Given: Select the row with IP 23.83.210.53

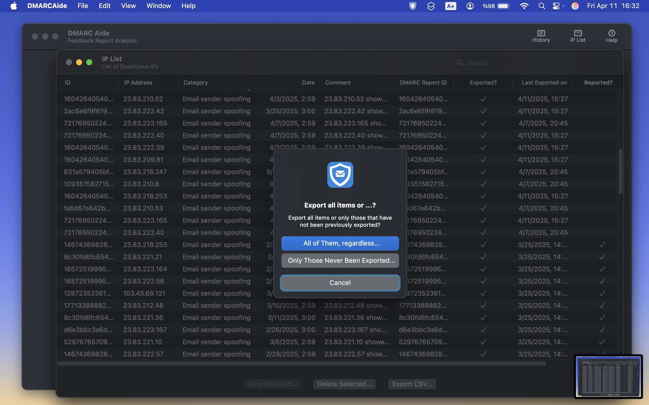Looking at the screenshot, I should click(336, 208).
